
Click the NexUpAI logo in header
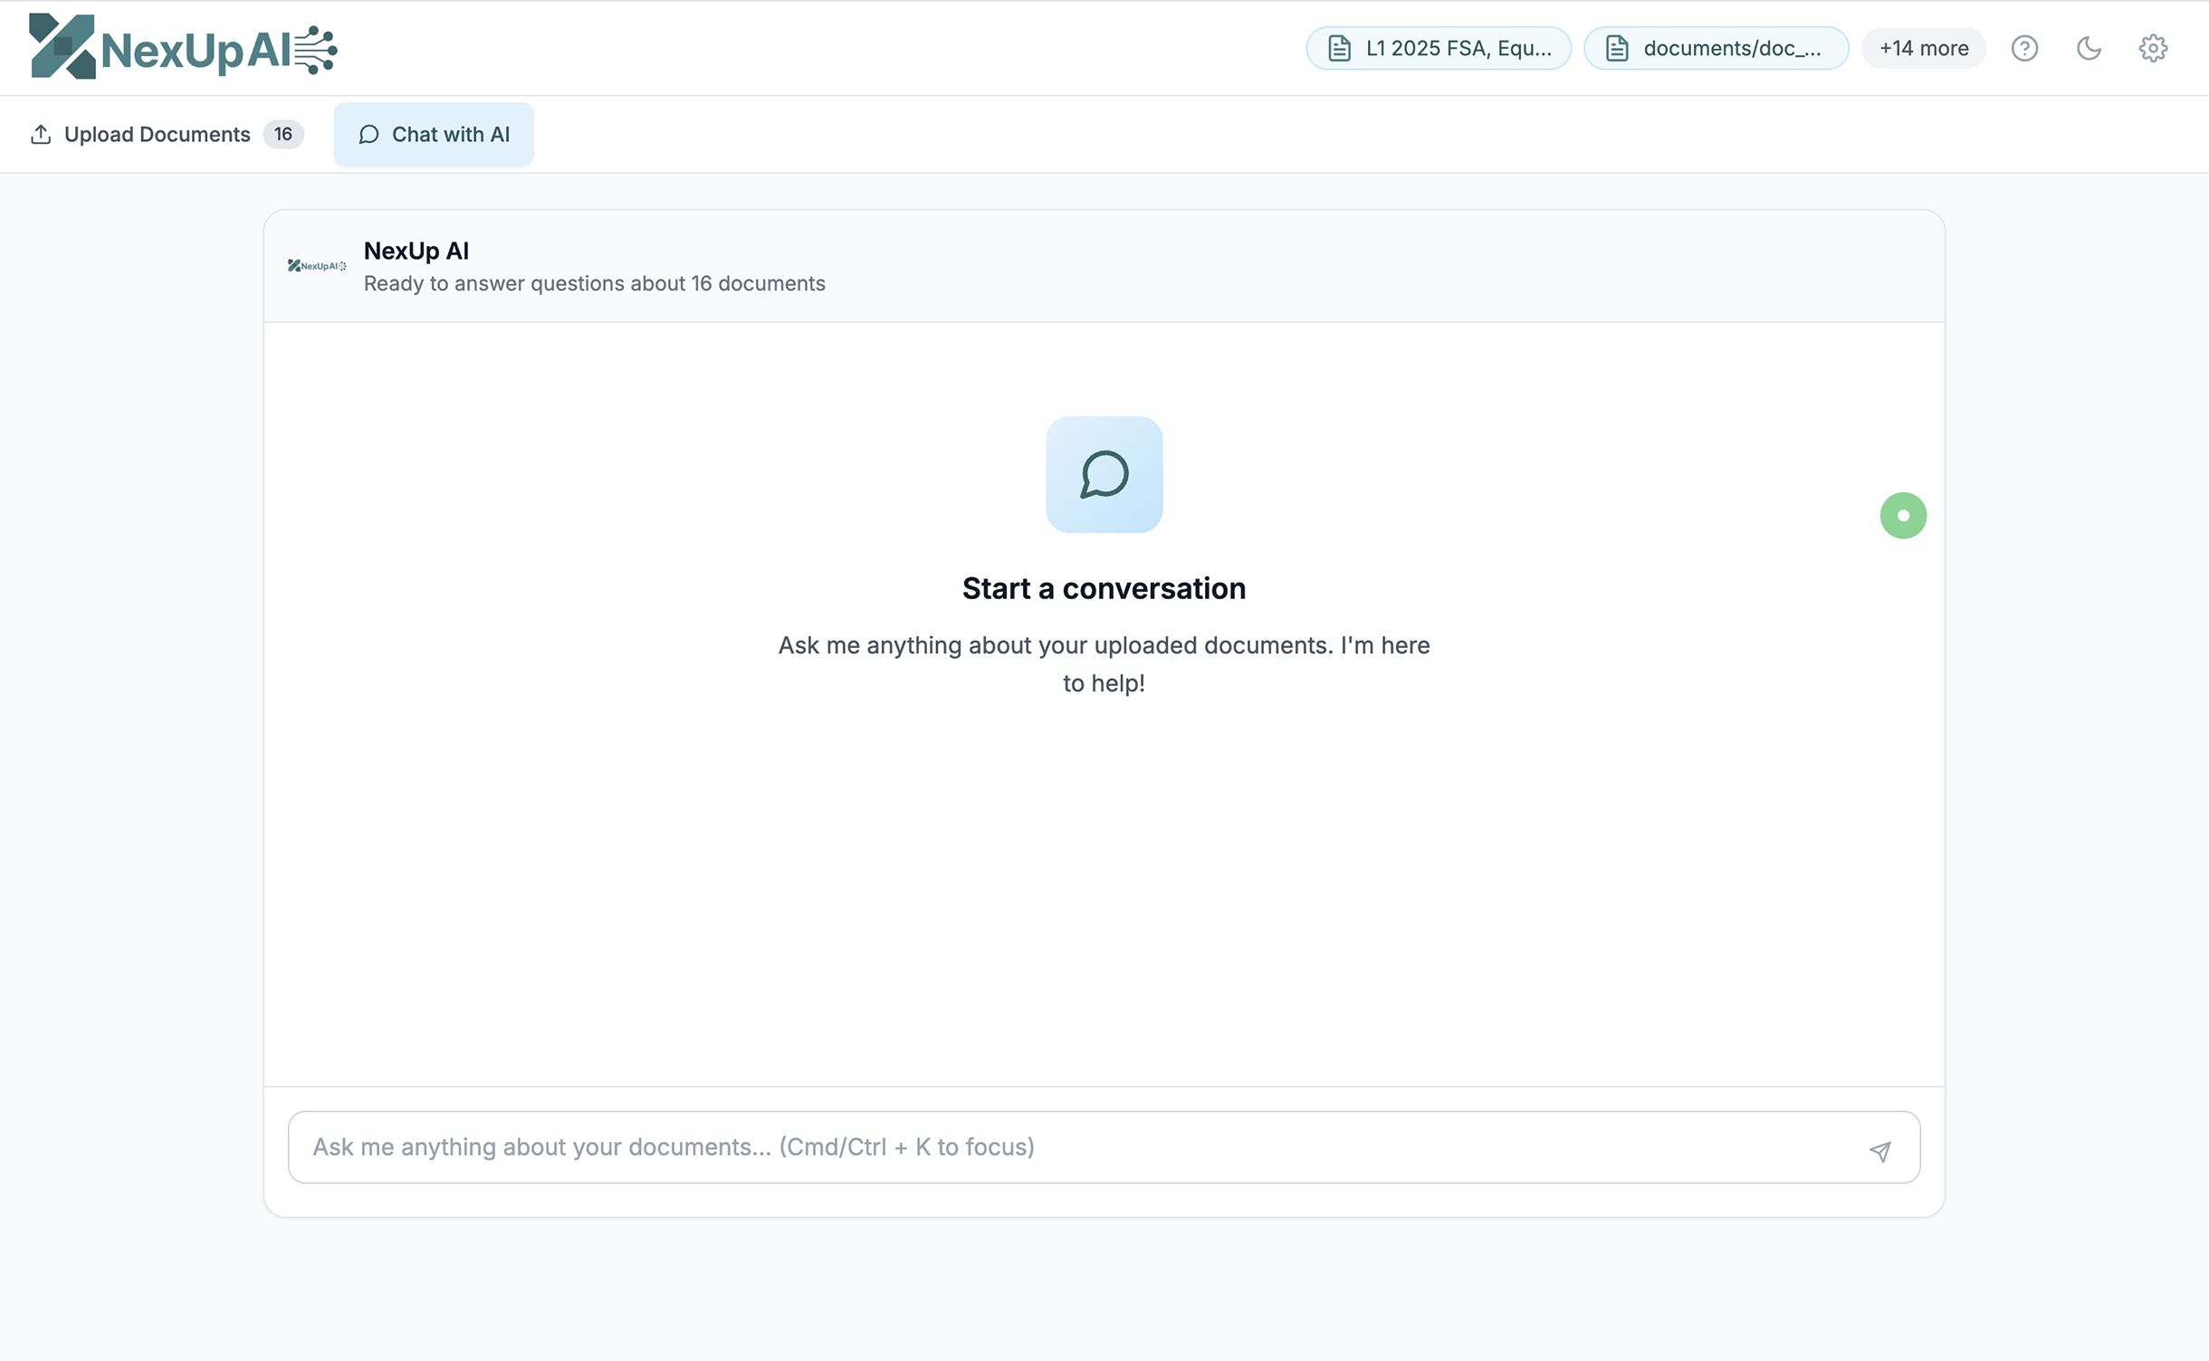point(183,47)
